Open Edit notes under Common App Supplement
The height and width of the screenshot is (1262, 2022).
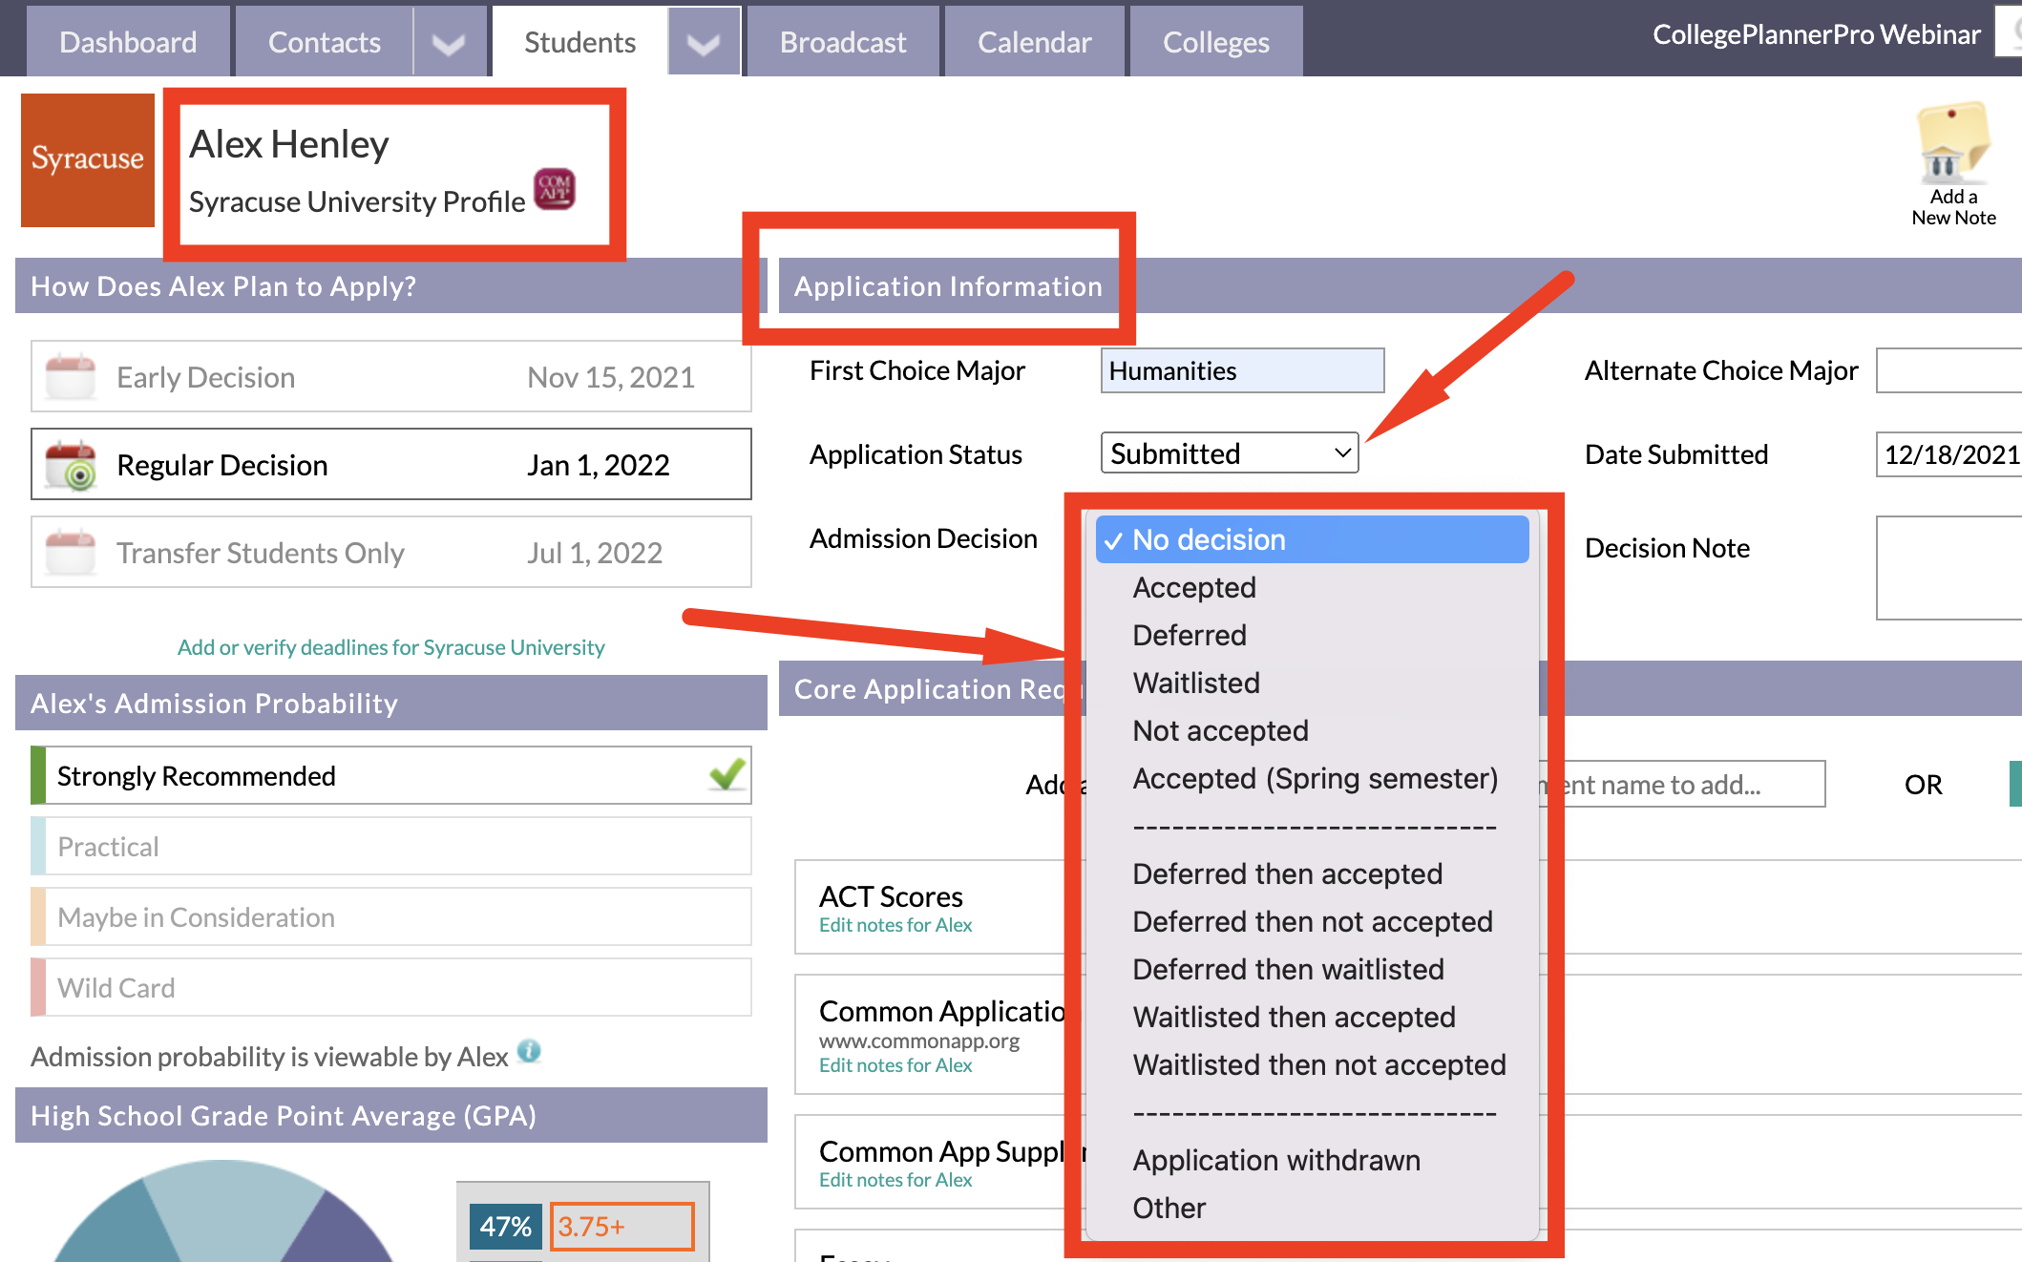tap(895, 1180)
